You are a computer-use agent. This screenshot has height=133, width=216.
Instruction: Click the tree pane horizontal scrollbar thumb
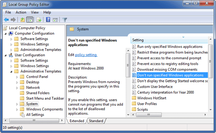tap(34, 120)
